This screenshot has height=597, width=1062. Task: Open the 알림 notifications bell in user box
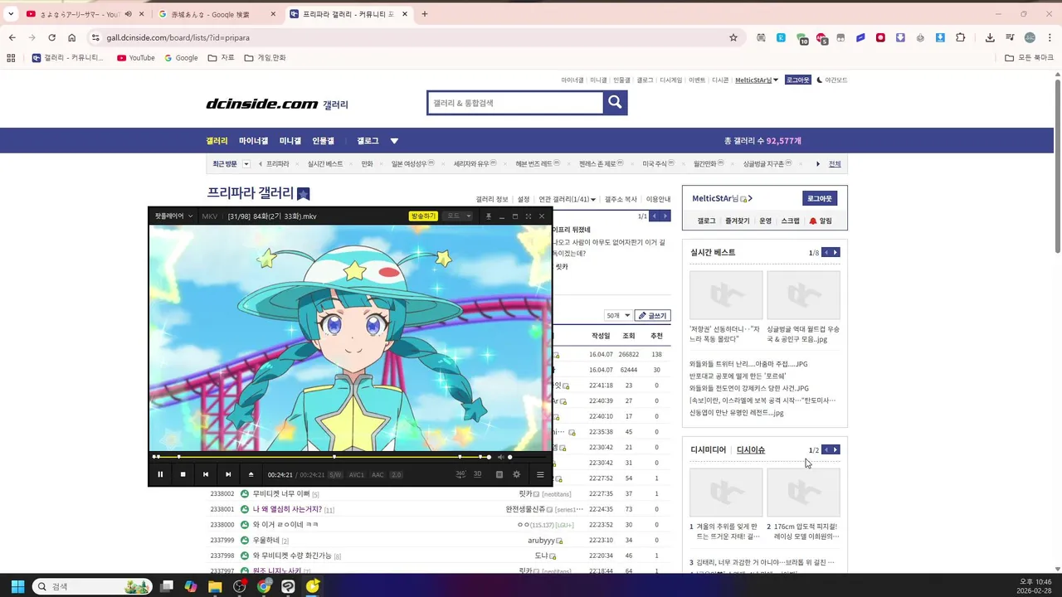pyautogui.click(x=821, y=221)
